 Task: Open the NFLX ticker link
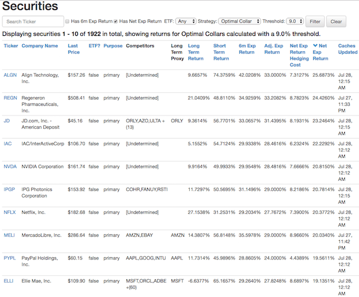coord(10,211)
